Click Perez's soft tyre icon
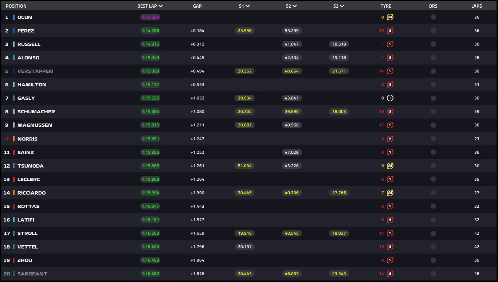The width and height of the screenshot is (498, 282). (x=390, y=31)
